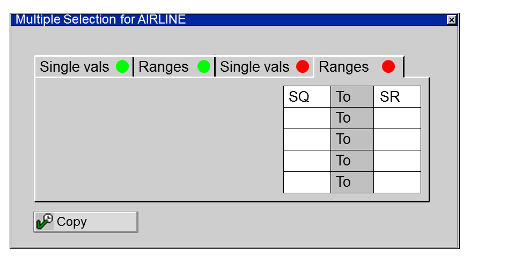
Task: Select the empty upper limit field in second row
Action: [397, 118]
